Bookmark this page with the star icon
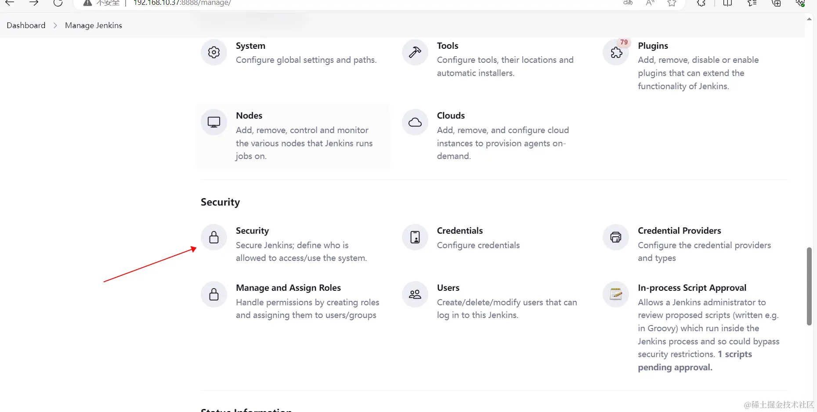This screenshot has width=817, height=412. click(x=672, y=3)
